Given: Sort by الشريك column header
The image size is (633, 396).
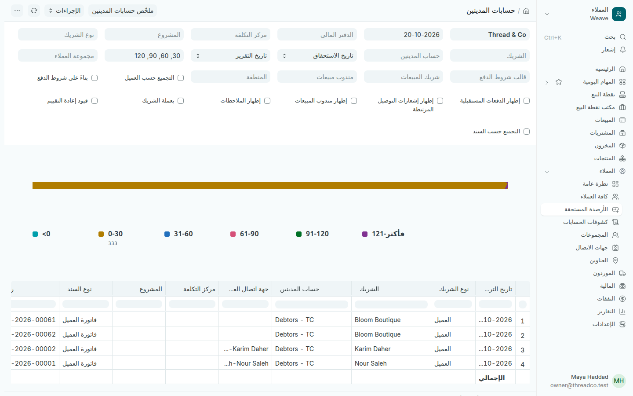Looking at the screenshot, I should coord(391,289).
